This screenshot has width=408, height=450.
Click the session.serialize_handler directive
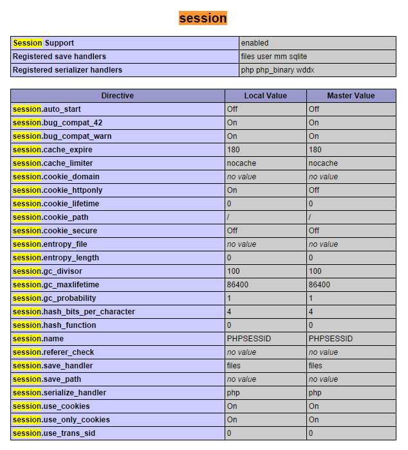coord(59,393)
